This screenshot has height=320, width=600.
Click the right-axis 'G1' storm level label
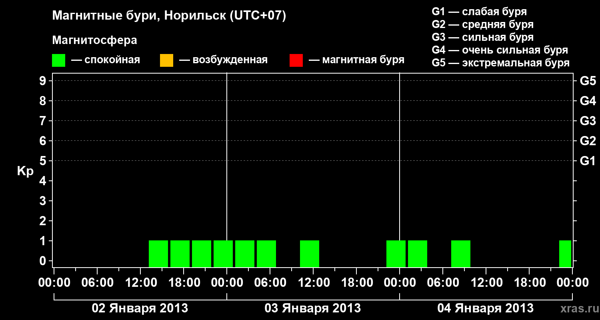point(588,161)
